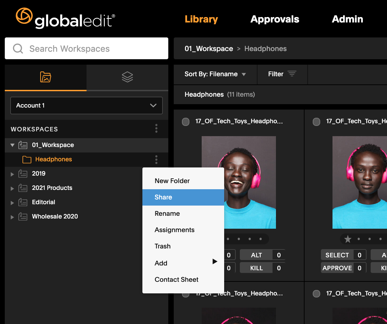Choose New Folder from context menu
The width and height of the screenshot is (387, 324).
click(183, 181)
